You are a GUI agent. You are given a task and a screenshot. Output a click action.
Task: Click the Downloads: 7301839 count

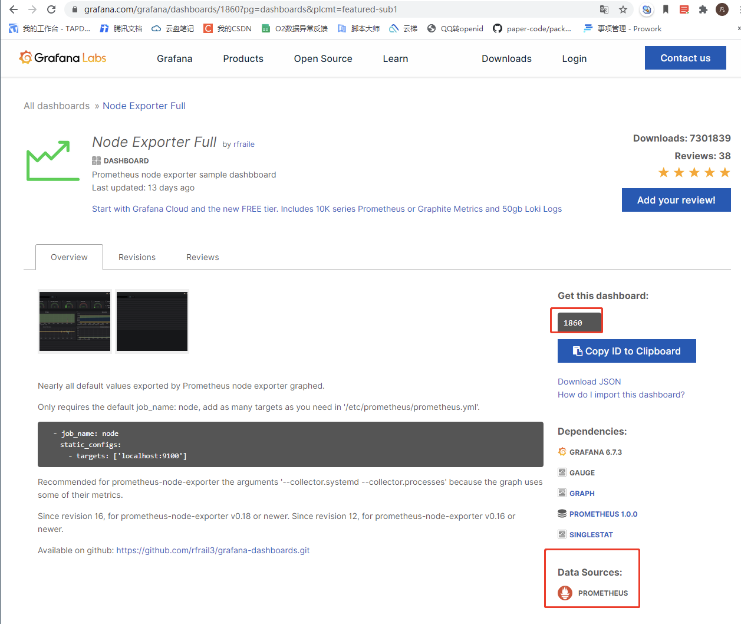(682, 138)
